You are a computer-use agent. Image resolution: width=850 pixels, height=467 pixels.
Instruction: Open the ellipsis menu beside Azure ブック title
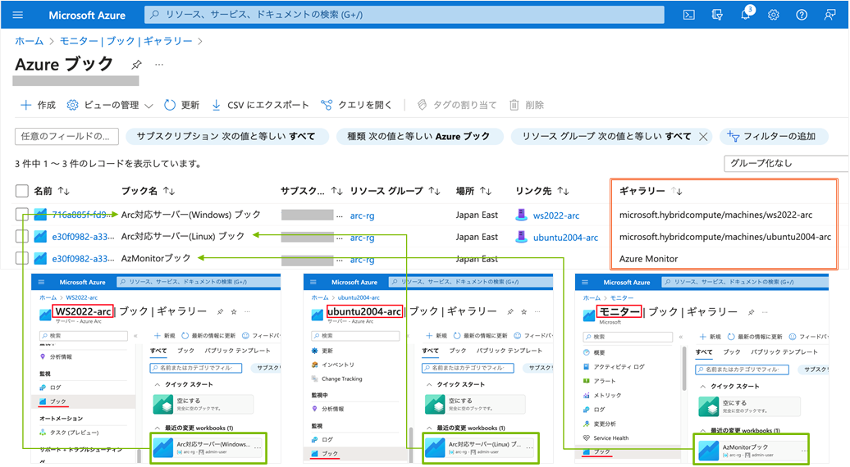pyautogui.click(x=159, y=65)
